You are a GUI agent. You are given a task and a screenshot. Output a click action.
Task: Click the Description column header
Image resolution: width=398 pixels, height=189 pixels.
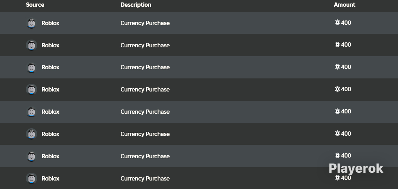click(x=136, y=5)
